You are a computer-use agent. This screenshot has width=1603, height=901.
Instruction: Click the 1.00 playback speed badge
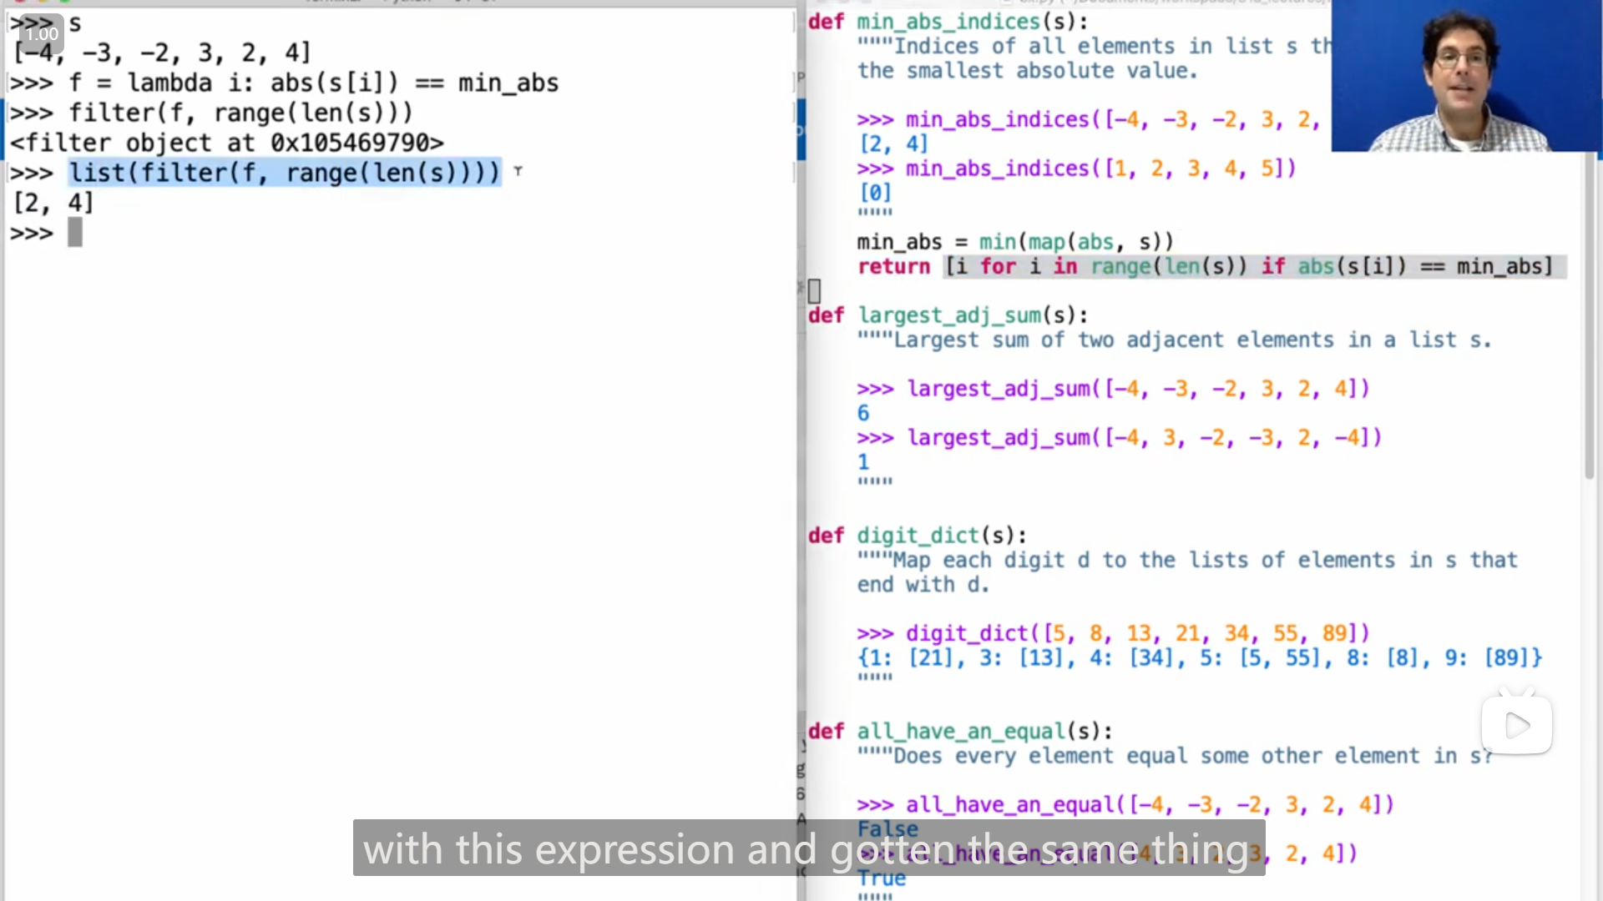(41, 33)
